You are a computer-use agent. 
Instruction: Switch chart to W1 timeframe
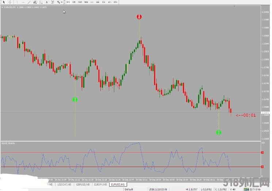click(x=110, y=2)
